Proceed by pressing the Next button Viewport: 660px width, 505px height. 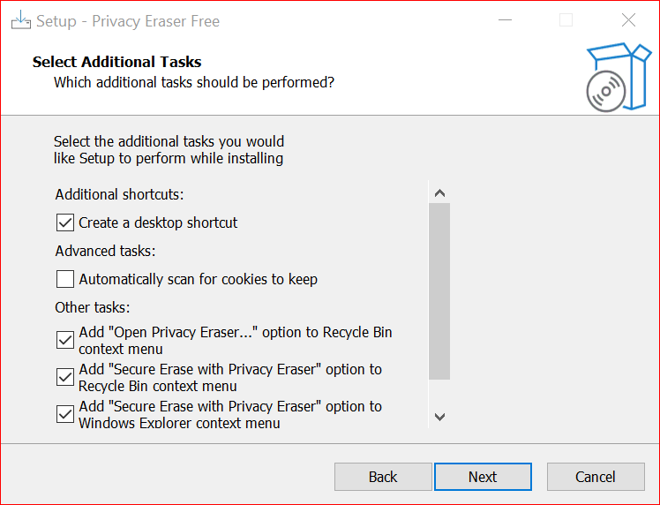pyautogui.click(x=483, y=477)
